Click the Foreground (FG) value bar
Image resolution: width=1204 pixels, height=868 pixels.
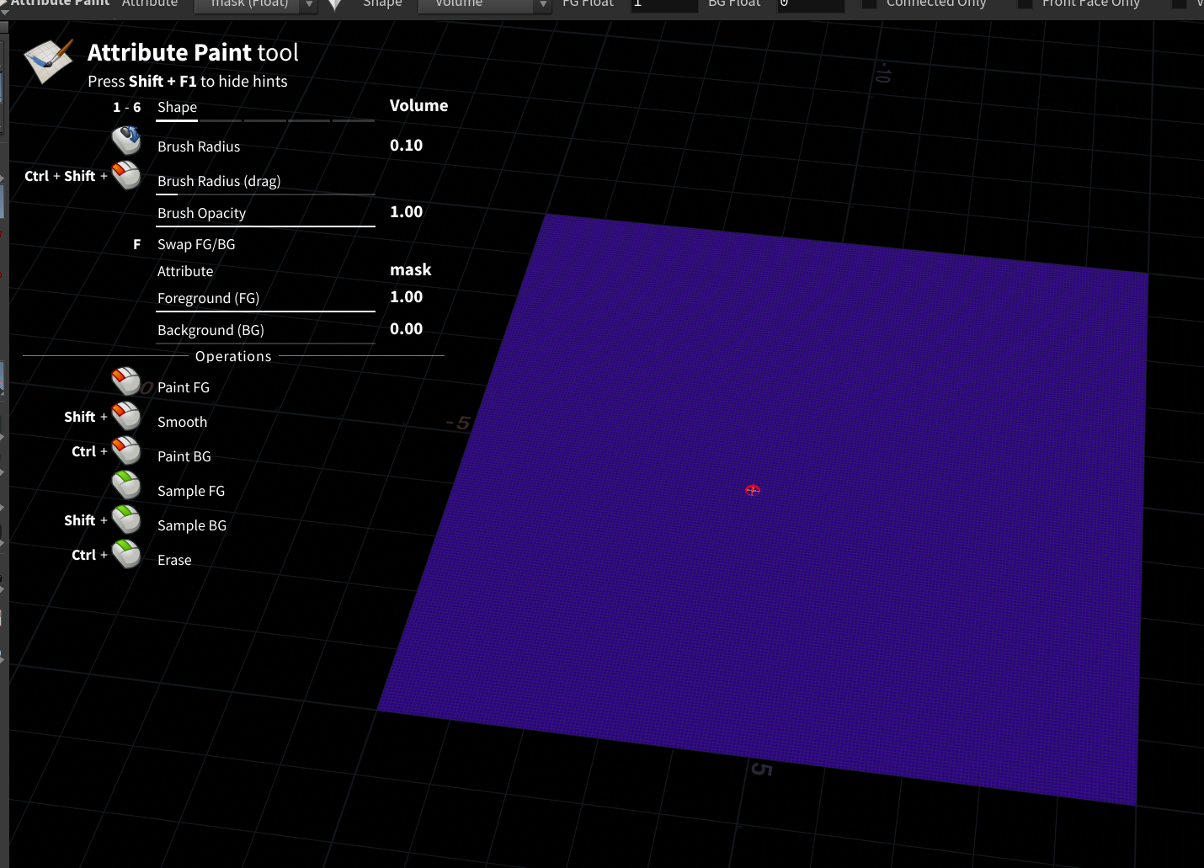coord(265,312)
